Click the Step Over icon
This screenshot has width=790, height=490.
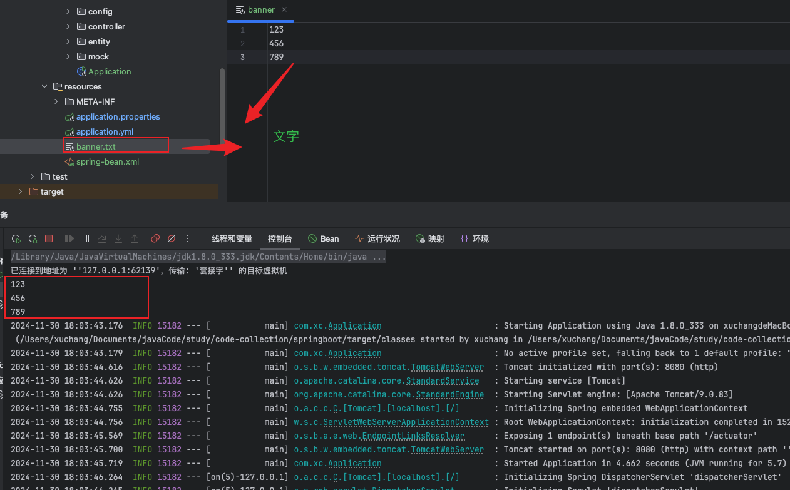102,238
